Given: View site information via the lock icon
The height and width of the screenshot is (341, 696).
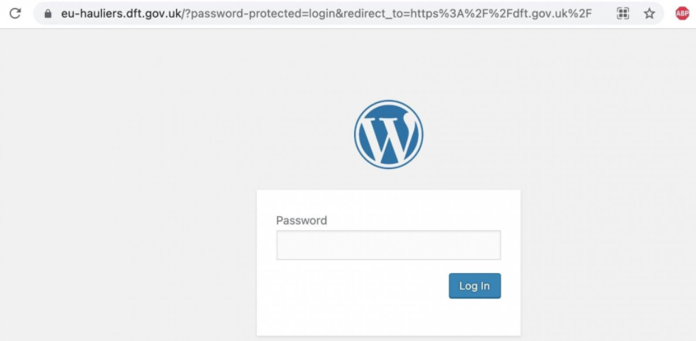Looking at the screenshot, I should [48, 13].
